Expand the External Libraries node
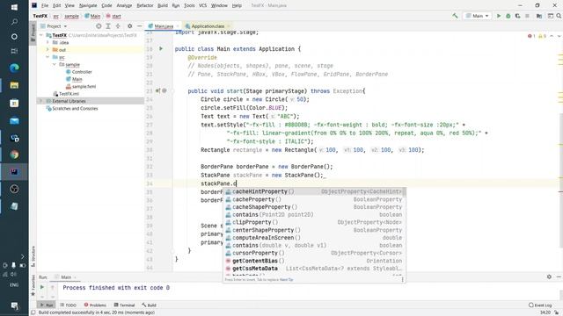 (41, 101)
